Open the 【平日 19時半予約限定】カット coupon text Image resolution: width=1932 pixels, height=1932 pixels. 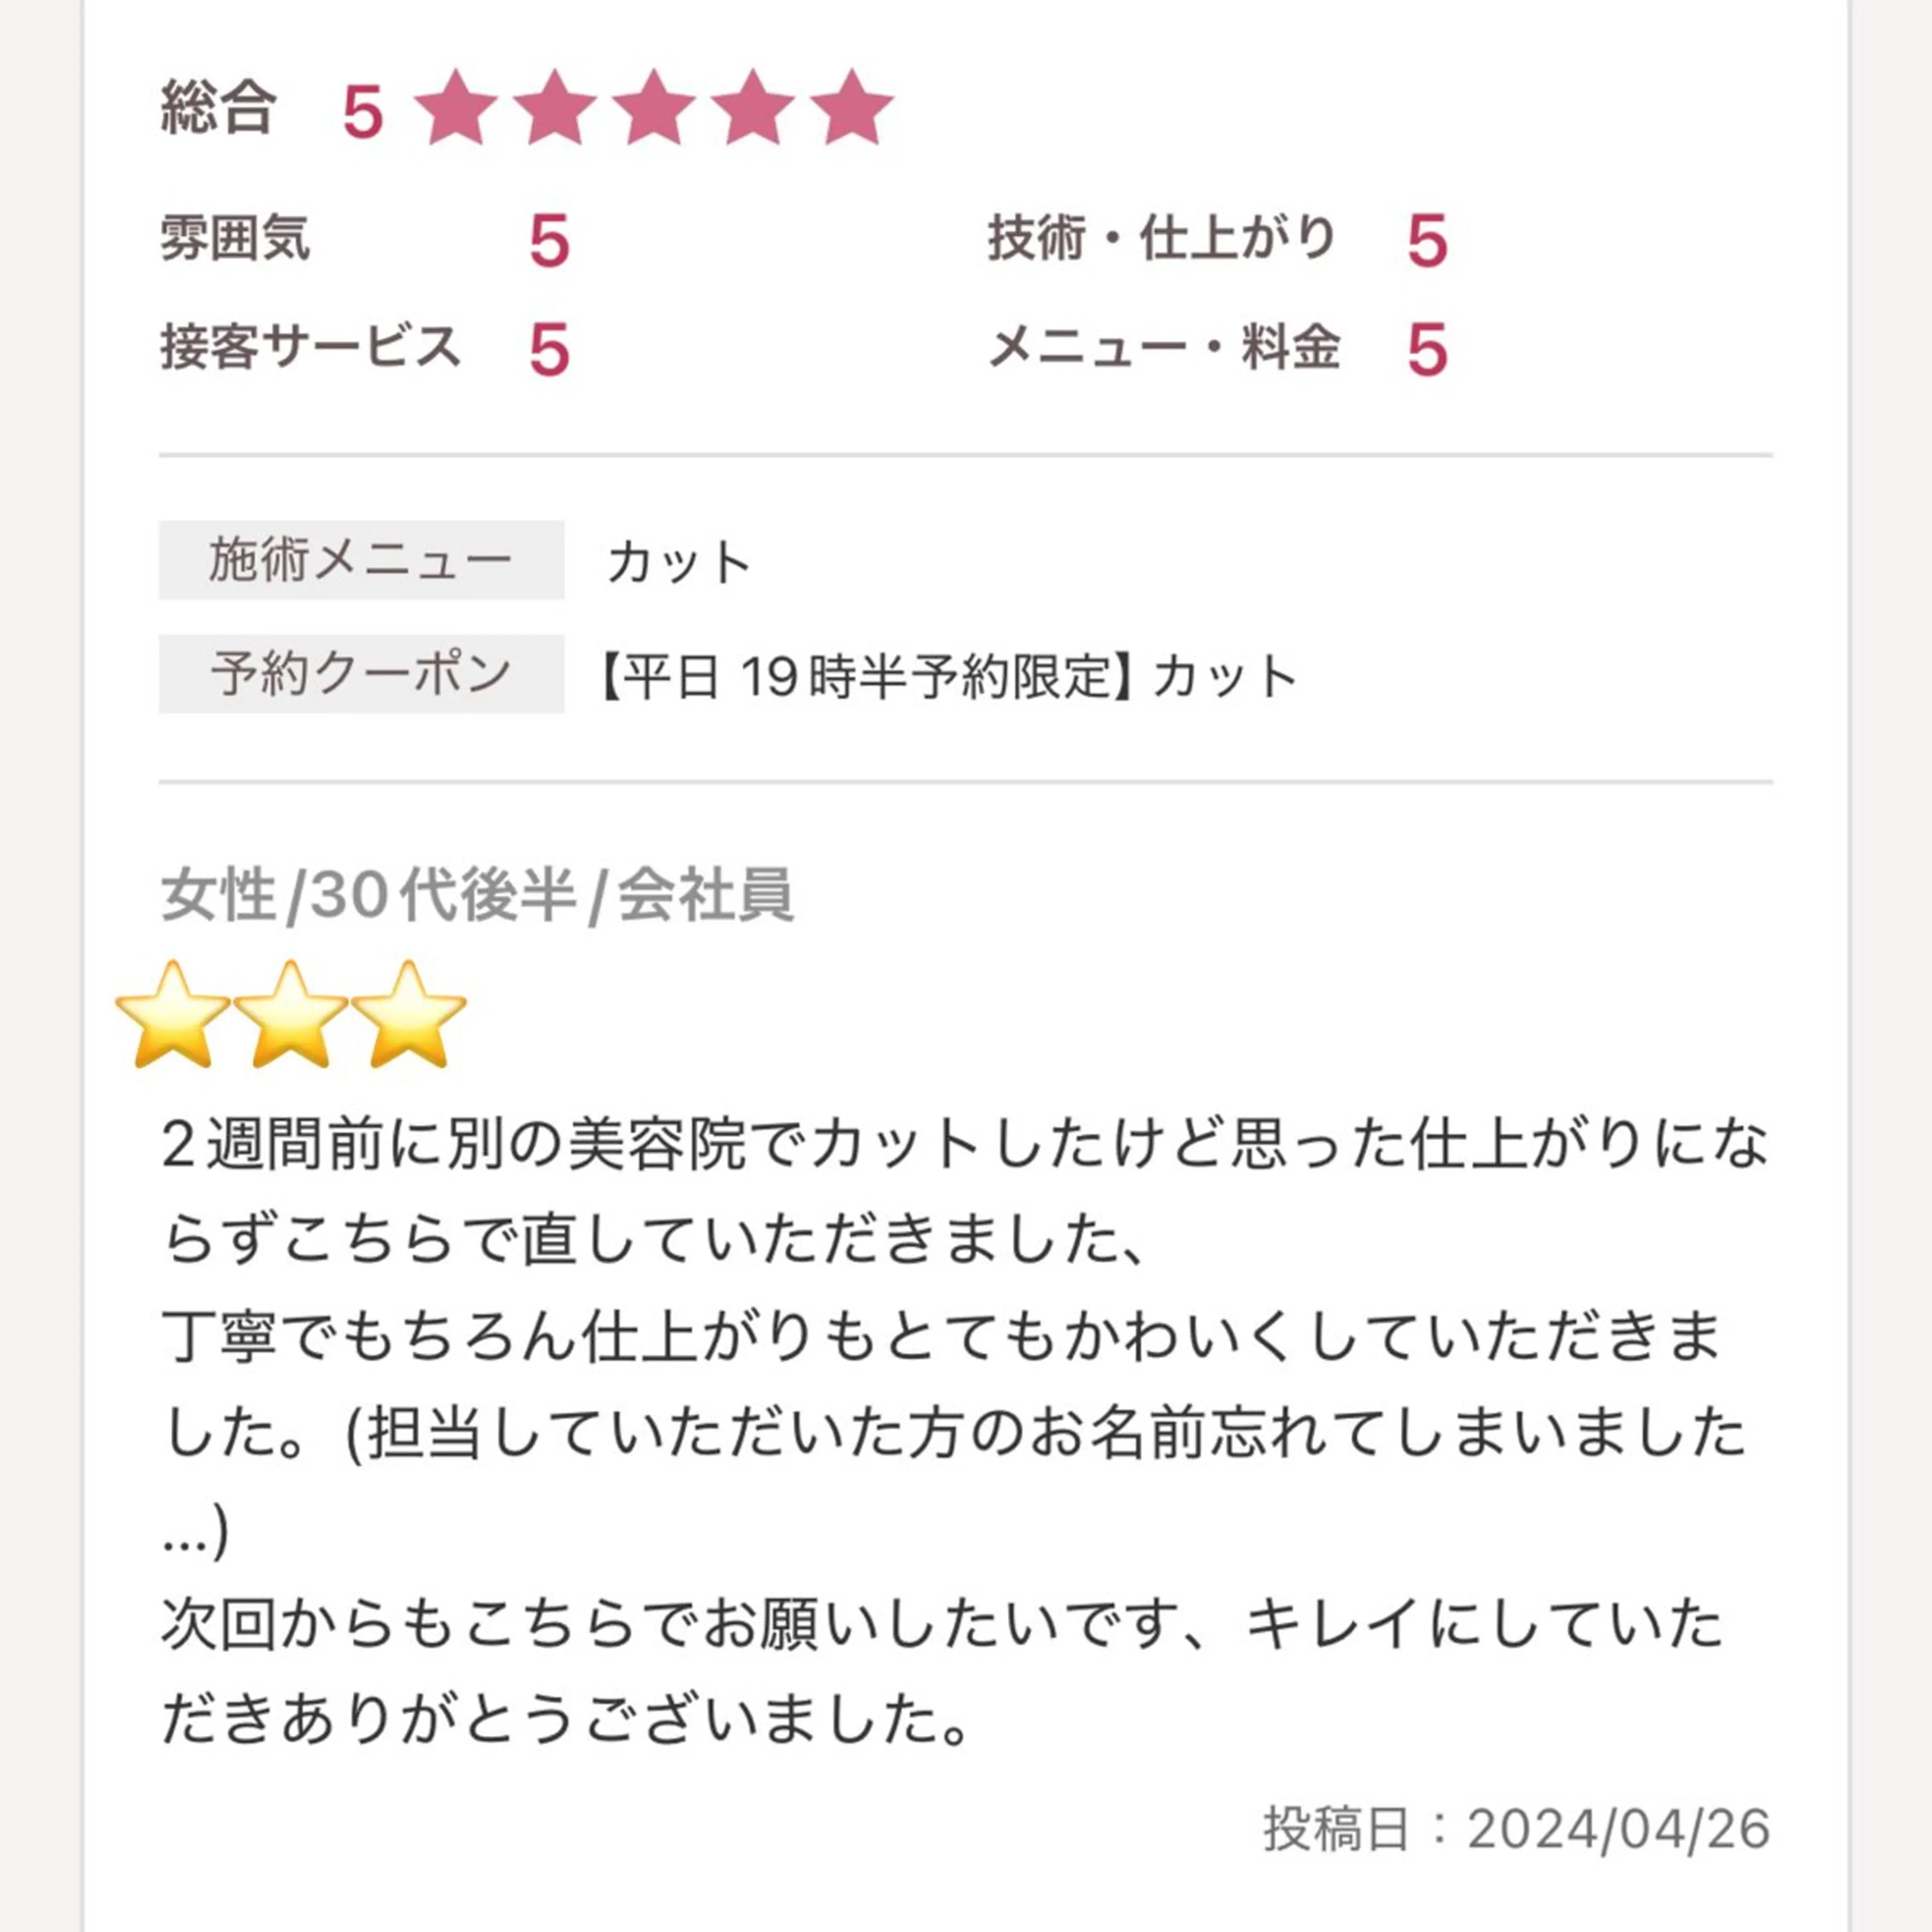(x=946, y=676)
